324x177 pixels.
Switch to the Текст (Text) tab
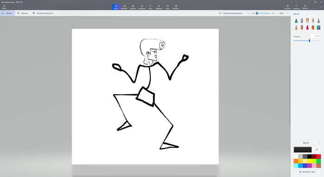150,7
